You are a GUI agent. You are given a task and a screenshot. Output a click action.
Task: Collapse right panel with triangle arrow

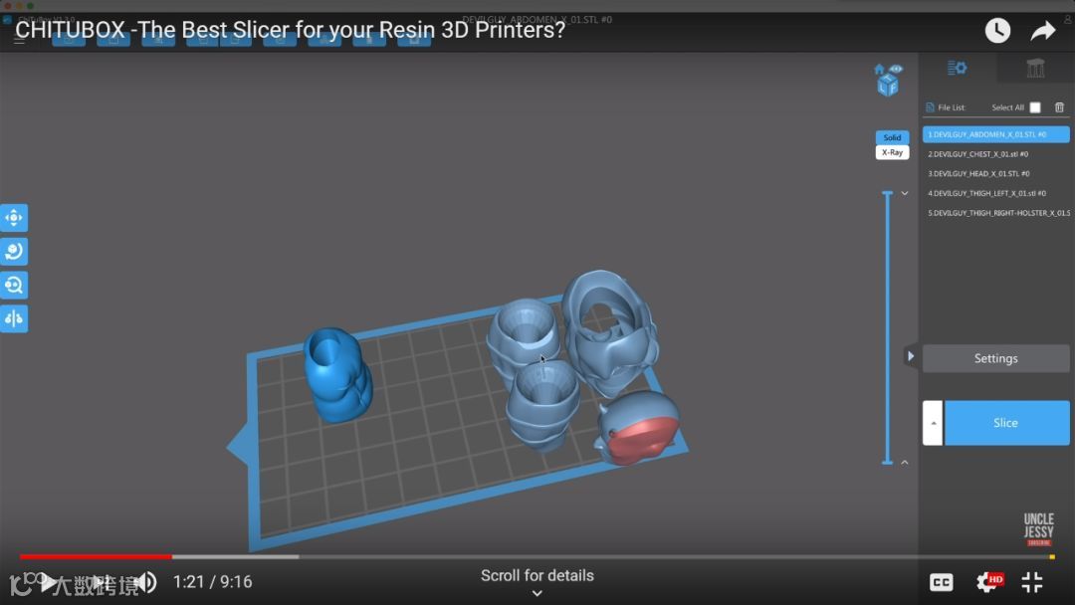point(911,356)
